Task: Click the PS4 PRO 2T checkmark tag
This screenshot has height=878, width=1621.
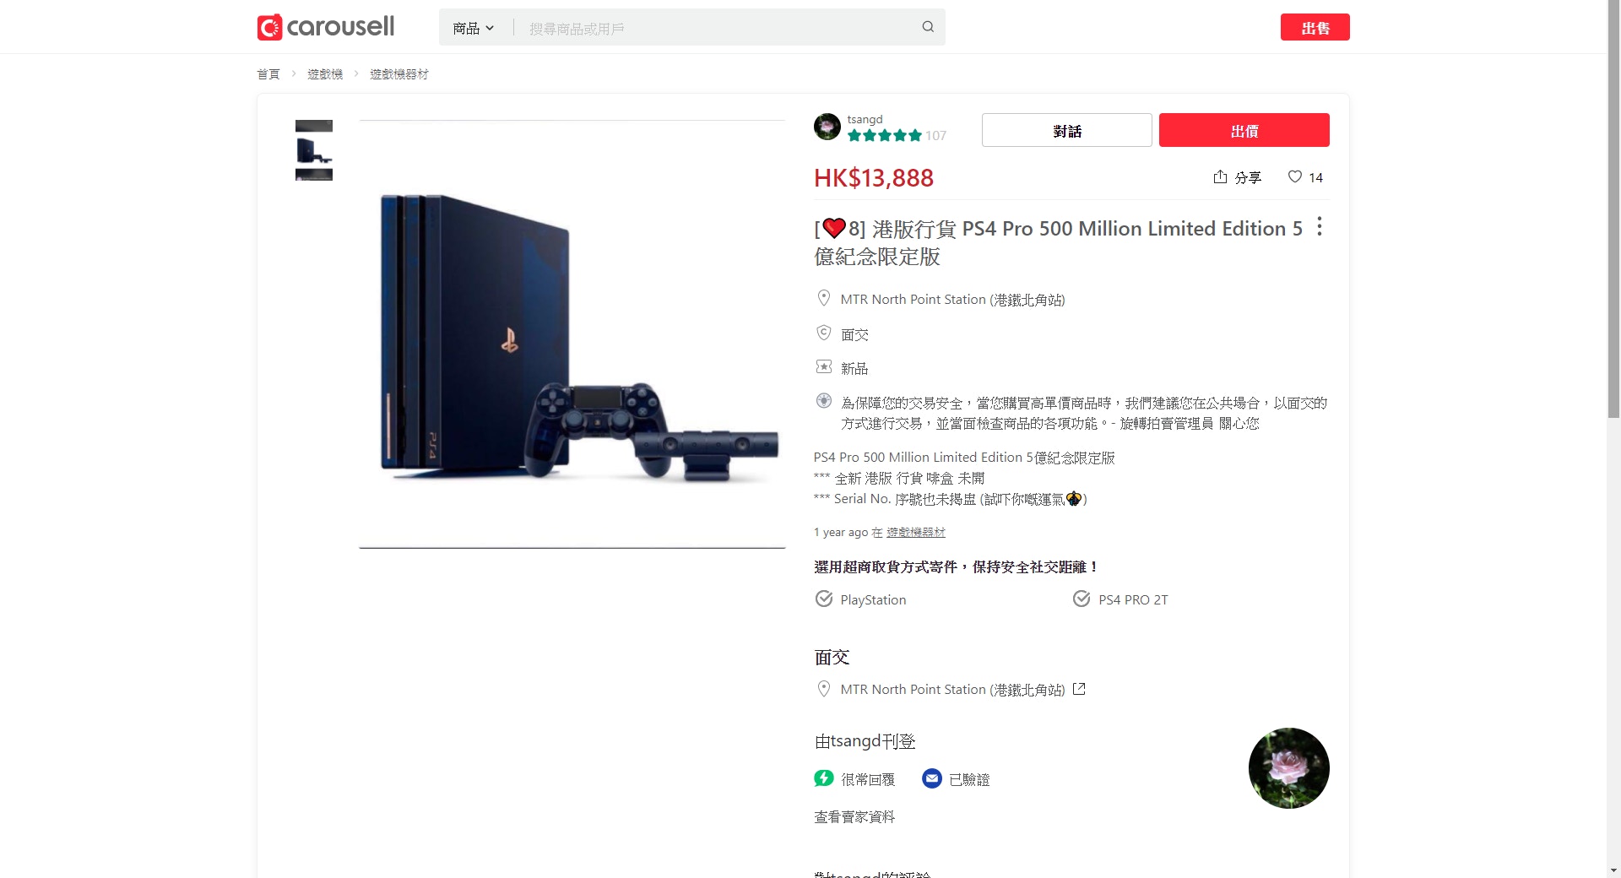Action: tap(1120, 599)
